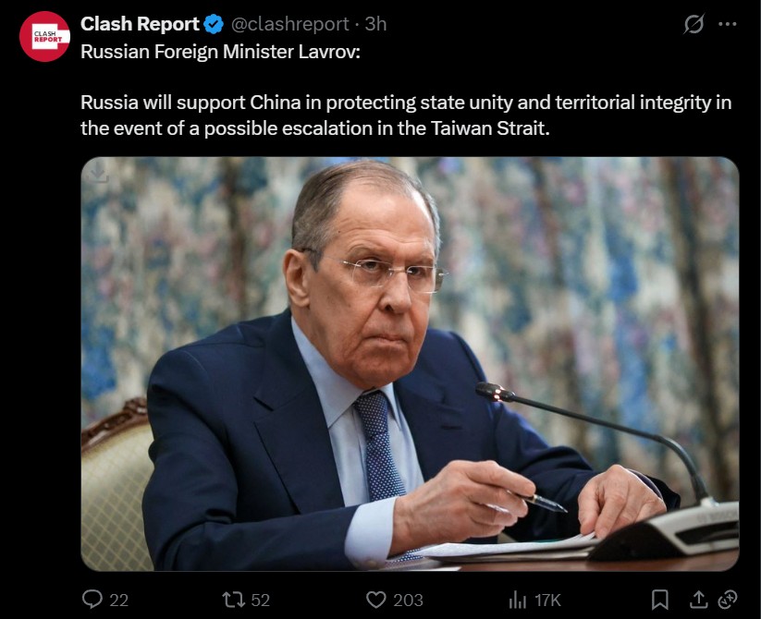This screenshot has width=761, height=619.
Task: Click the download arrow on the photo
Action: (99, 172)
